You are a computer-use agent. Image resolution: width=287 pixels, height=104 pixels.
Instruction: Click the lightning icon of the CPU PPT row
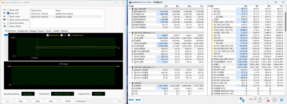click(212, 54)
